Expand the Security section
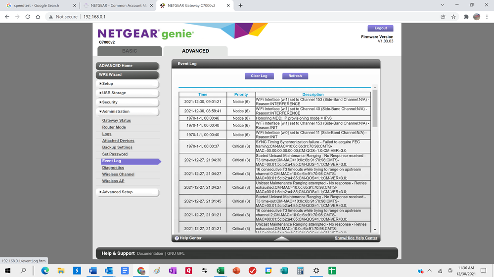The height and width of the screenshot is (277, 494). coord(127,103)
